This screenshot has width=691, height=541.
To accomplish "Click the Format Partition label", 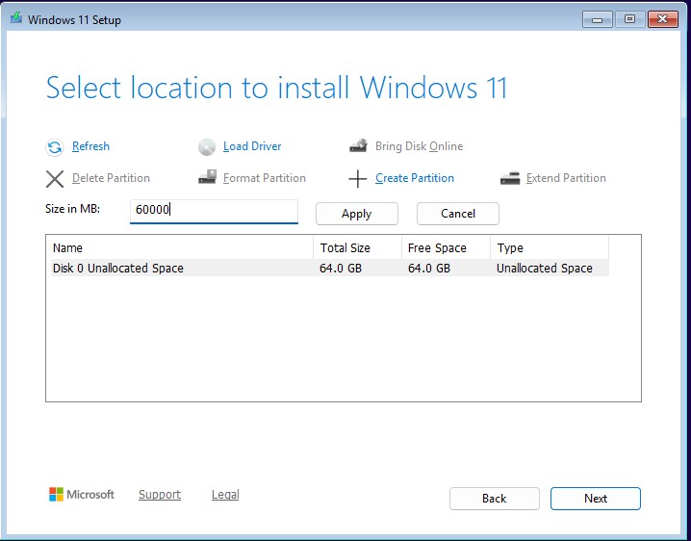I will tap(265, 178).
